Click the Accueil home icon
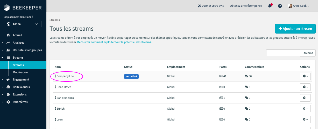 tap(8, 35)
